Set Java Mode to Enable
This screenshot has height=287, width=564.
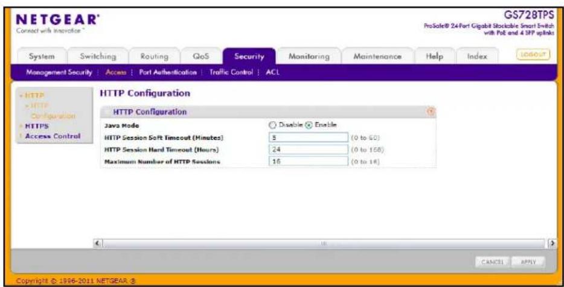coord(308,125)
